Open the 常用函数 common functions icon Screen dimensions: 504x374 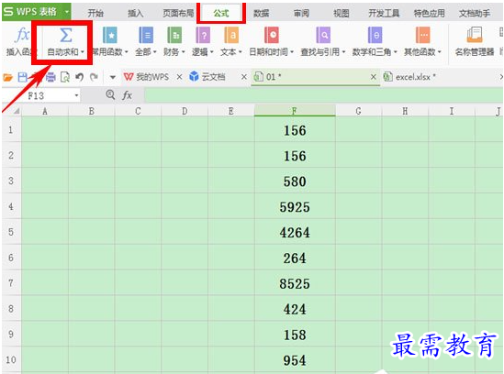coord(110,35)
